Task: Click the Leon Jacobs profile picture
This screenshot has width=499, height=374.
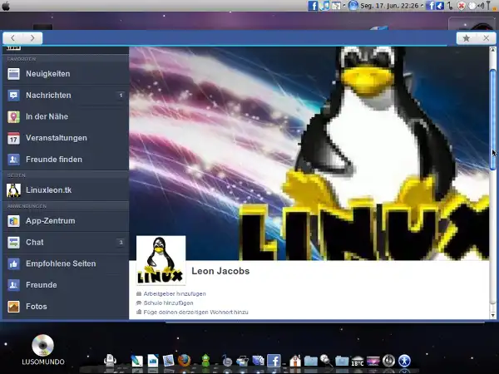Action: coord(161,260)
